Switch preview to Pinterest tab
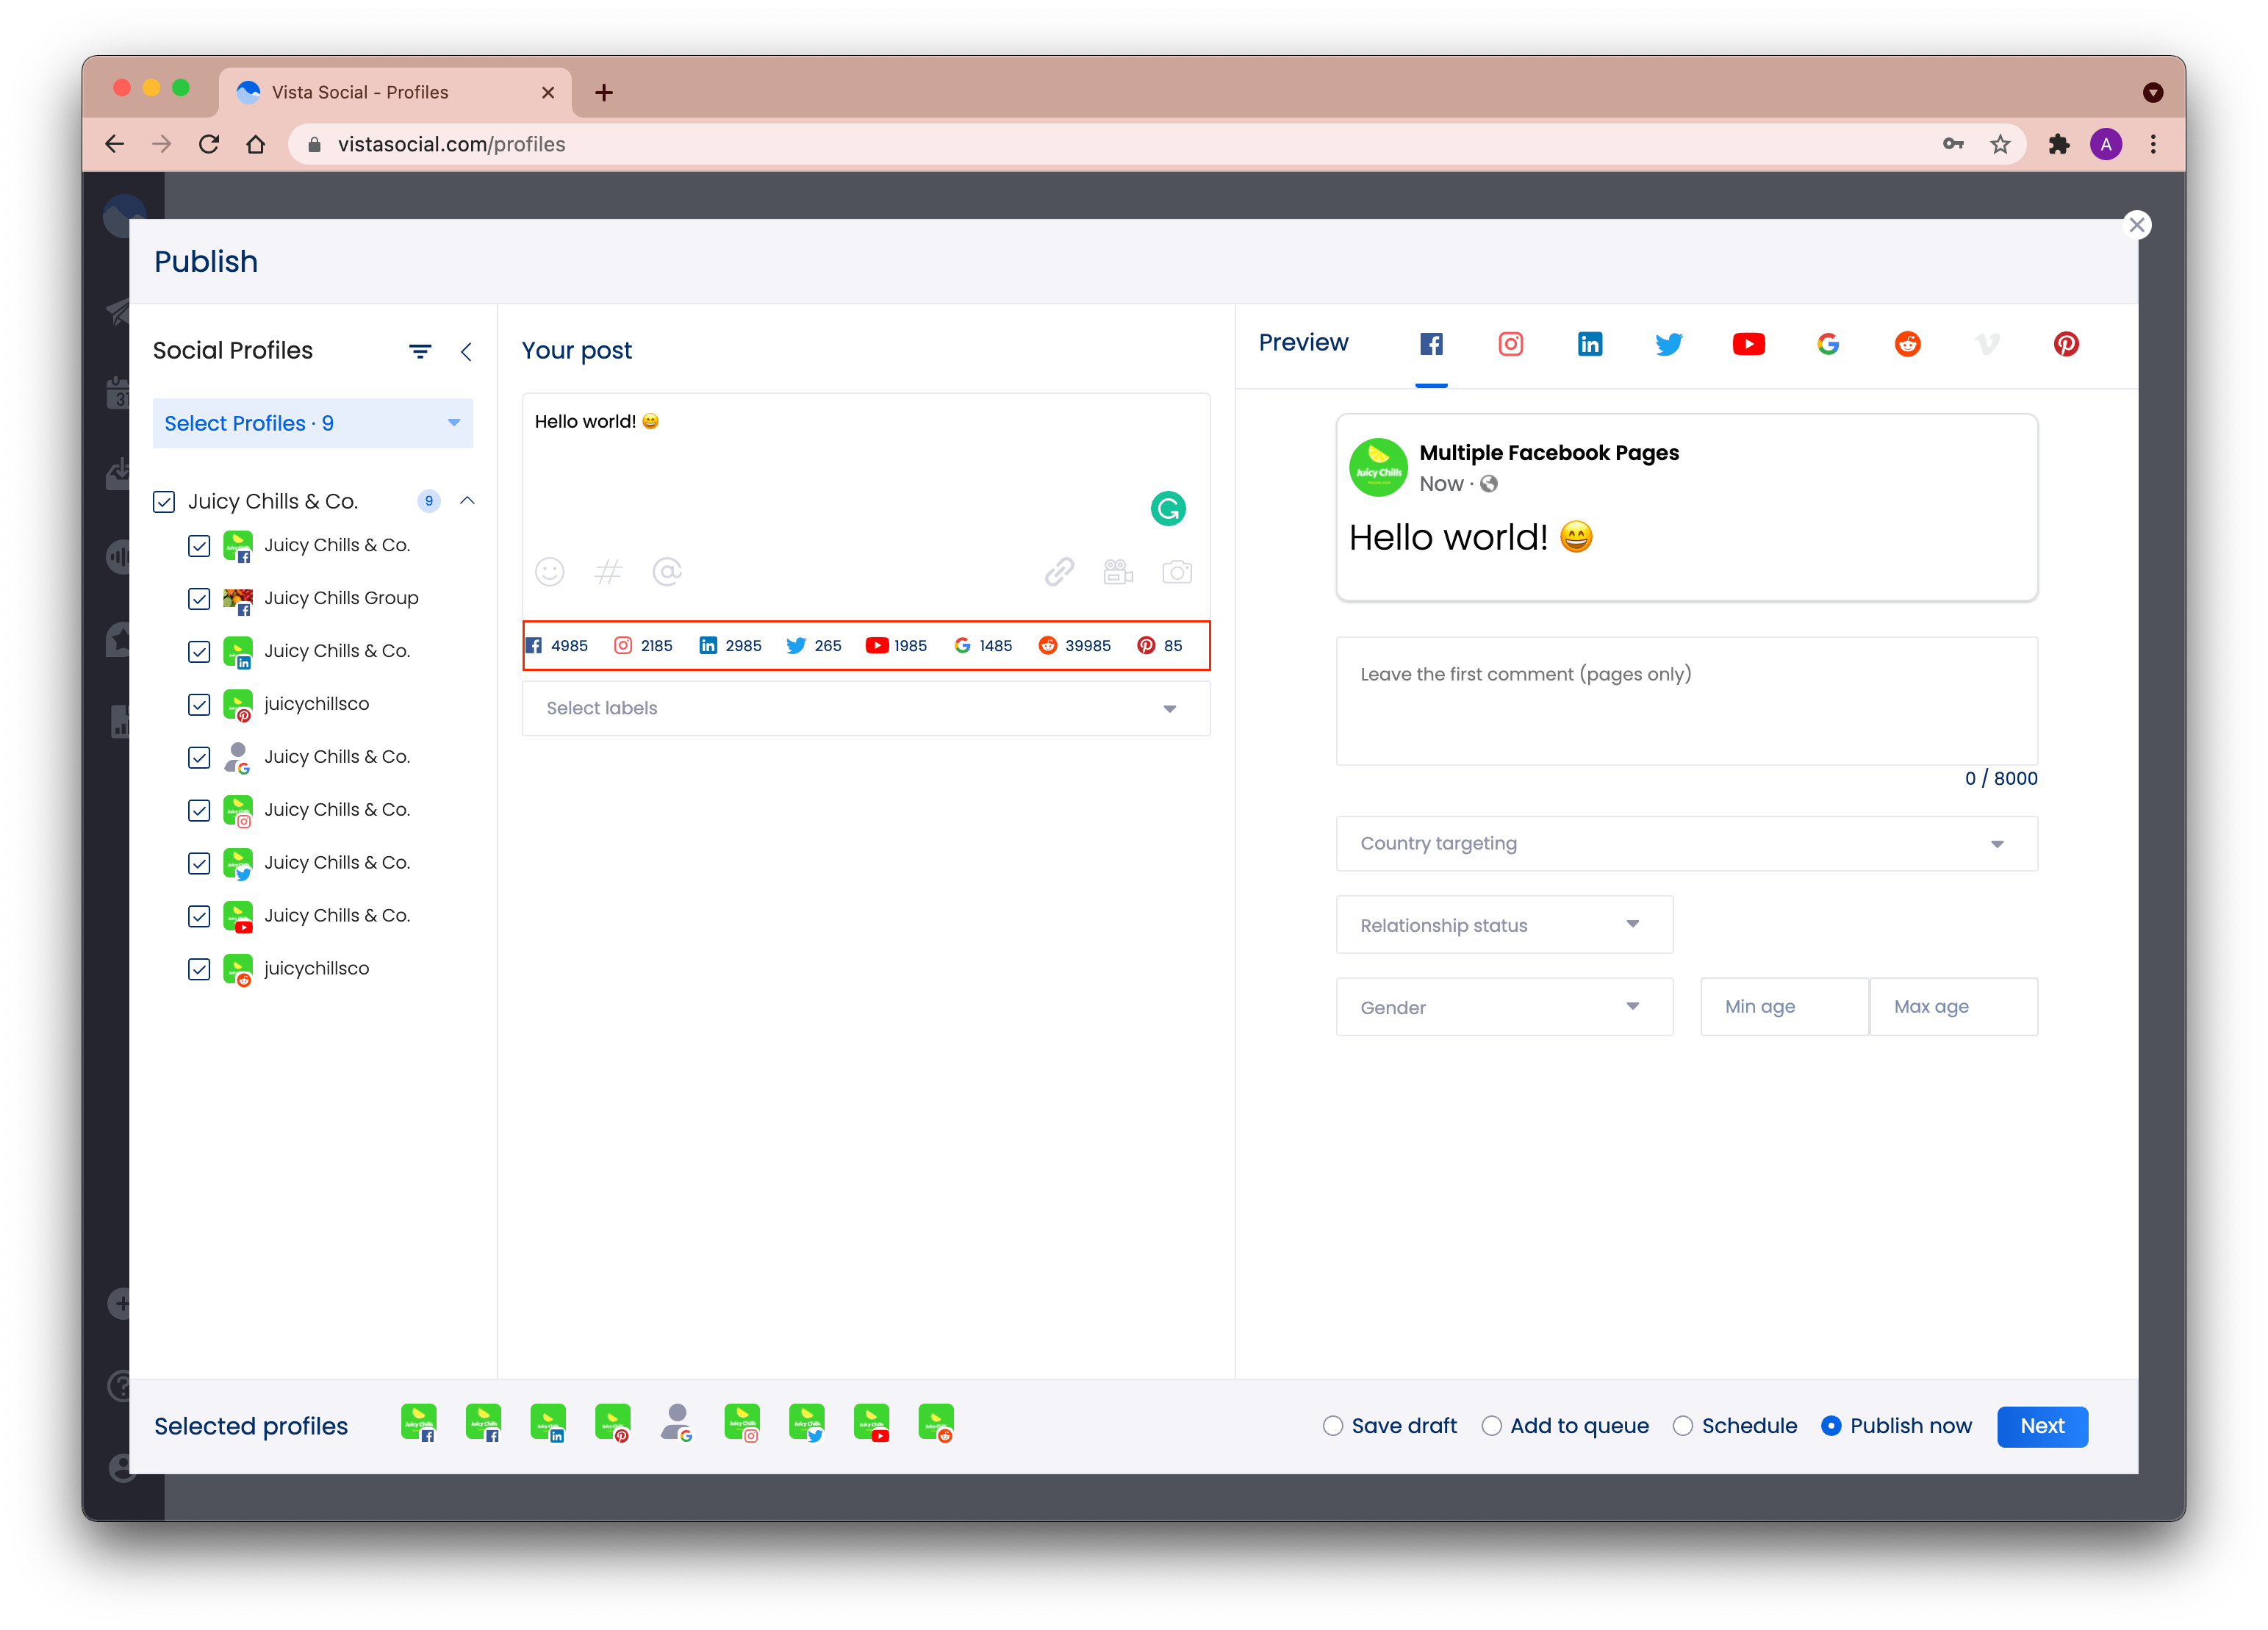This screenshot has height=1630, width=2268. 2066,344
